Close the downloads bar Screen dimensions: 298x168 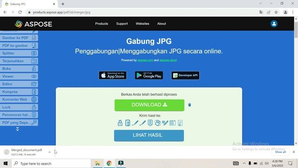pos(294,152)
